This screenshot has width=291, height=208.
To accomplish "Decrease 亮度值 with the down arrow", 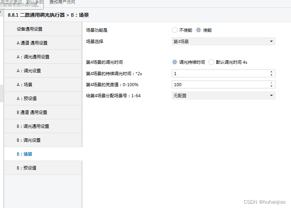I will click(x=271, y=86).
